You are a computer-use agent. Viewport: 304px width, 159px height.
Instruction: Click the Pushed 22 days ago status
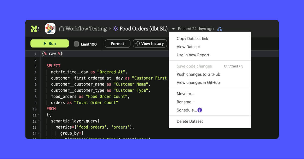(196, 29)
